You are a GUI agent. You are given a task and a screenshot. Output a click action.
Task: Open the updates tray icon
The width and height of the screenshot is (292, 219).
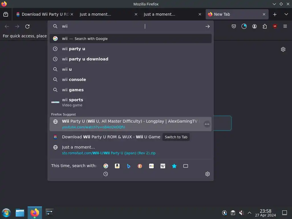[224, 213]
